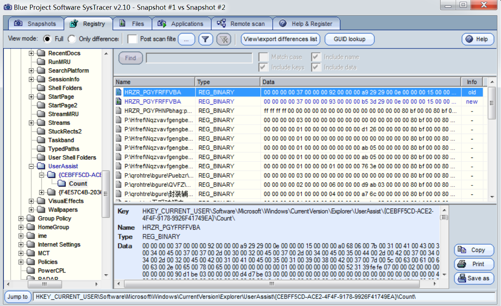The height and width of the screenshot is (306, 501).
Task: Click binary icon of new HRZR_PGYFRFFVBA row
Action: click(118, 101)
